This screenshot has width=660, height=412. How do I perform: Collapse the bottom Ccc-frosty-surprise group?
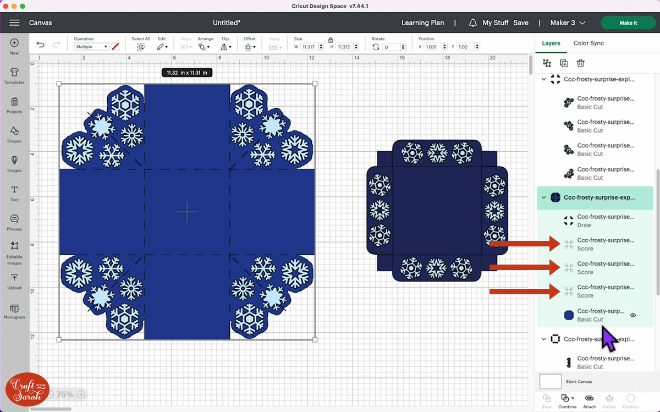coord(544,339)
